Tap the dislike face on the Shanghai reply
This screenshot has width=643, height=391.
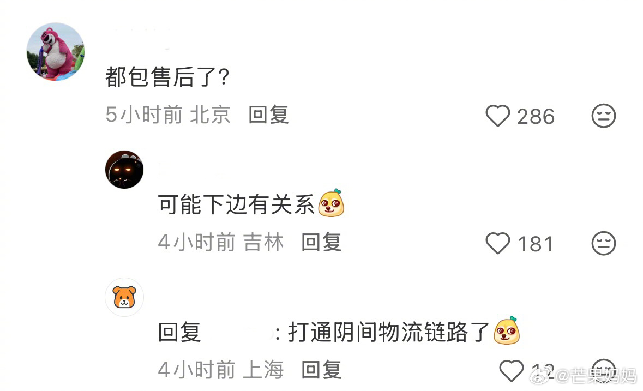tap(604, 368)
